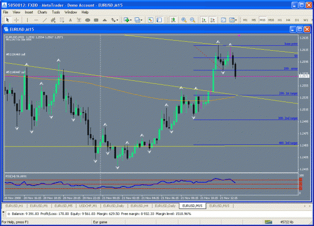Zoom out of the chart
This screenshot has height=226, width=314.
pos(192,20)
